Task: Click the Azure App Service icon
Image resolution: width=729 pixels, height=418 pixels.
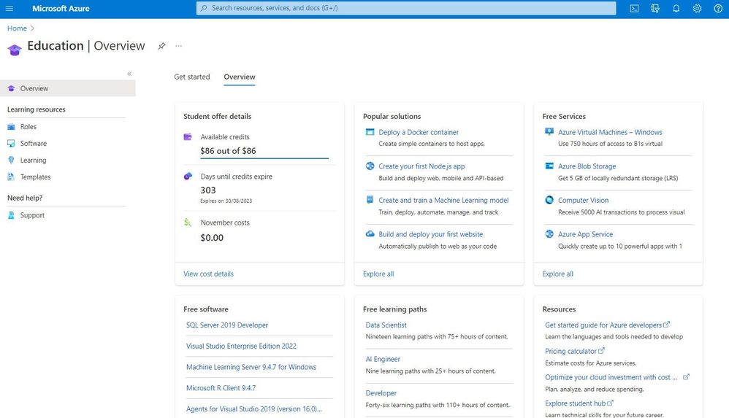Action: tap(549, 233)
